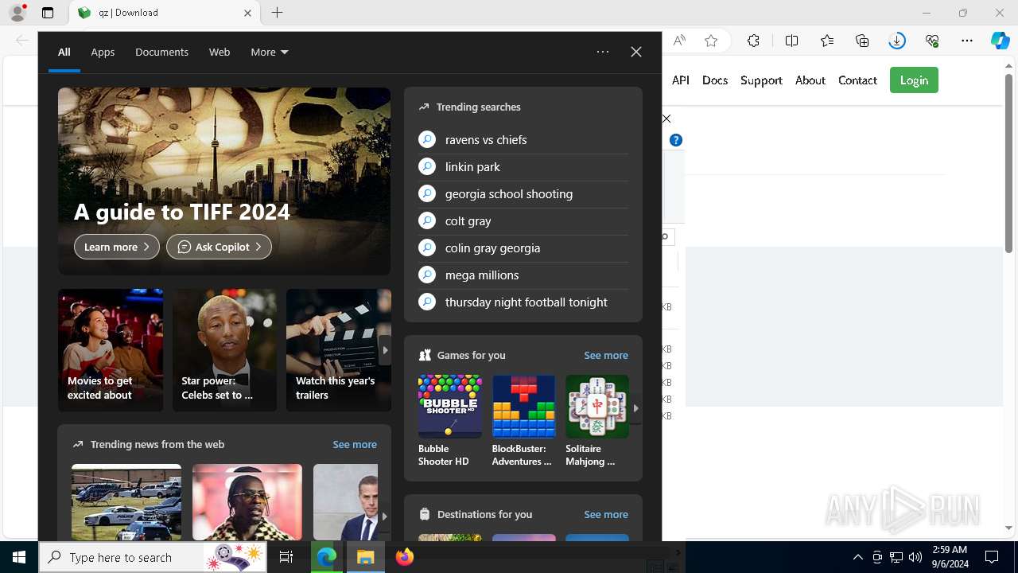The width and height of the screenshot is (1018, 573).
Task: Focus the Type here to search box
Action: 153,557
